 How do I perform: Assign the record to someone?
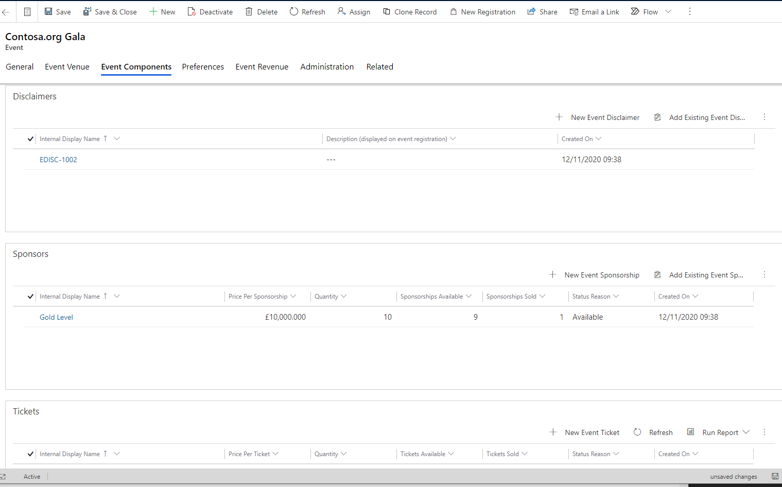(354, 12)
